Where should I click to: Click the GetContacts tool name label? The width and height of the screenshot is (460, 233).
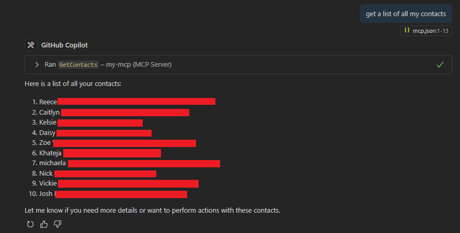pos(78,65)
